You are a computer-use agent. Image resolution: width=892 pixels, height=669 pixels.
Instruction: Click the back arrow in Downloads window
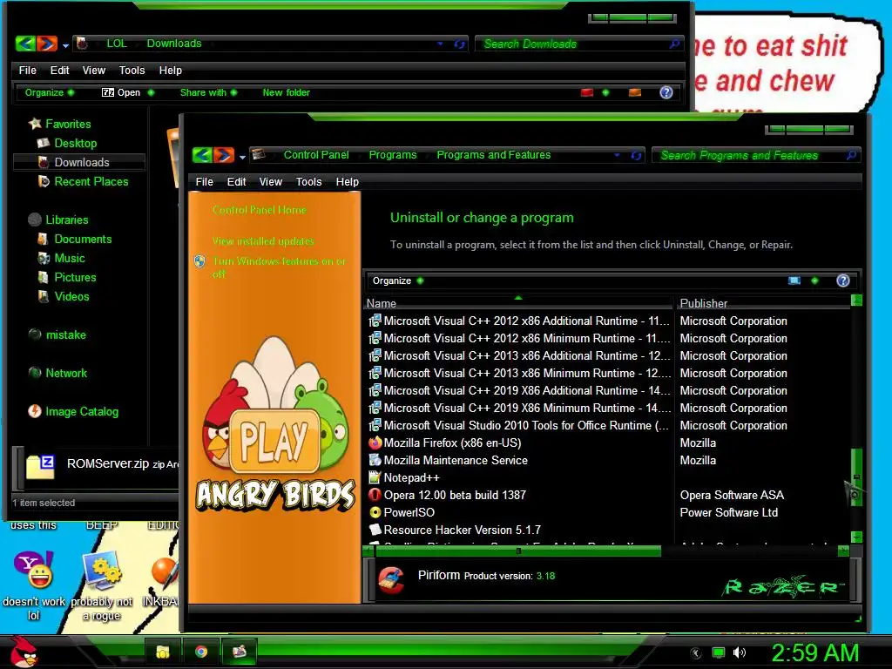click(25, 44)
